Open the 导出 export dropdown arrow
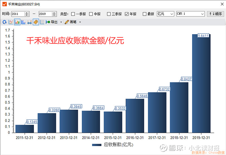 point(61,22)
